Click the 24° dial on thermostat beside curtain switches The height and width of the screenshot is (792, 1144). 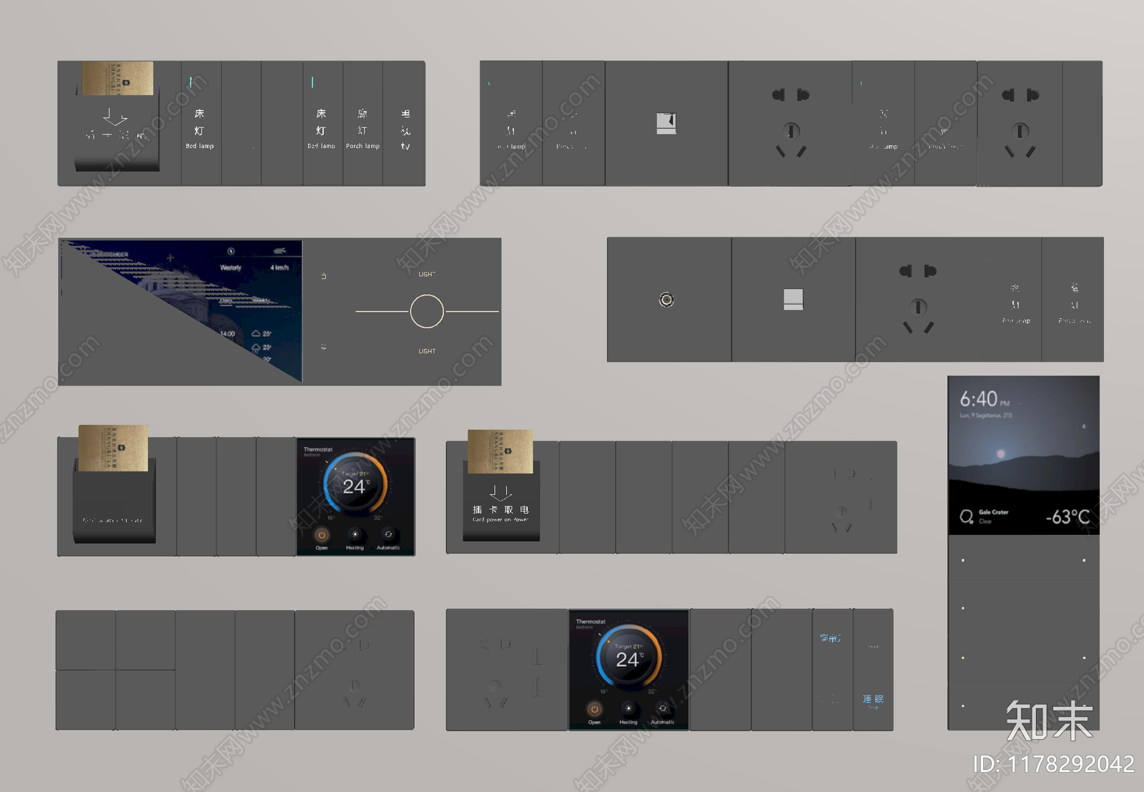[x=628, y=657]
